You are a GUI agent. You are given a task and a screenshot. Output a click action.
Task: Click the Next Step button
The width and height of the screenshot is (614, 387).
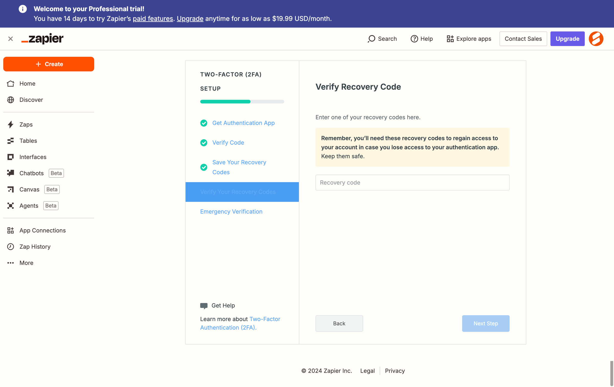pos(486,323)
